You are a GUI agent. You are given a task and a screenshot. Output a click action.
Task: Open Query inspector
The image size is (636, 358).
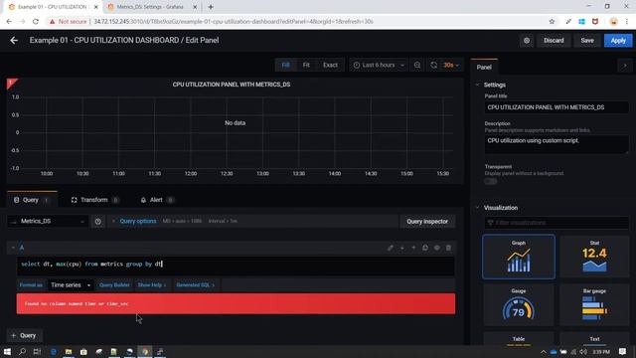point(427,221)
